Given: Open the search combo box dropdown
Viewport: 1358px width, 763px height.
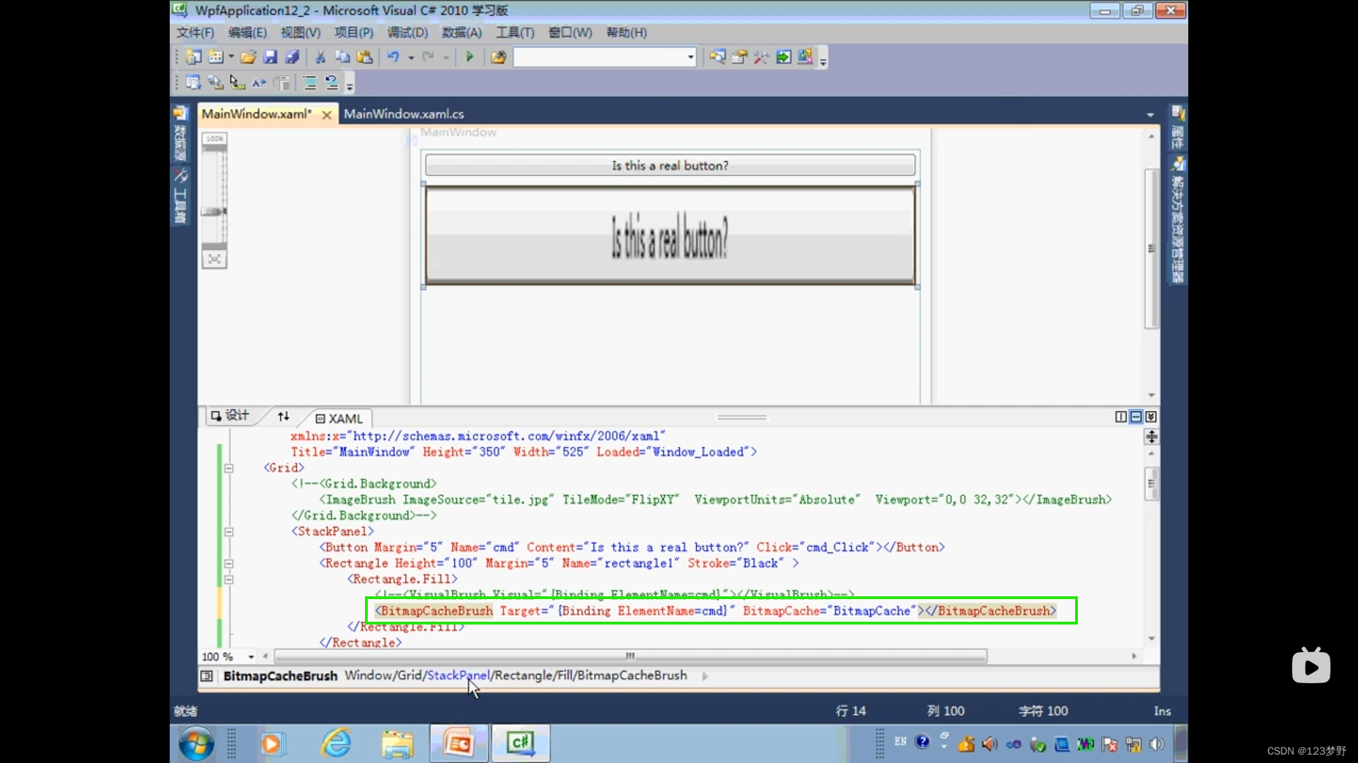Looking at the screenshot, I should (691, 57).
